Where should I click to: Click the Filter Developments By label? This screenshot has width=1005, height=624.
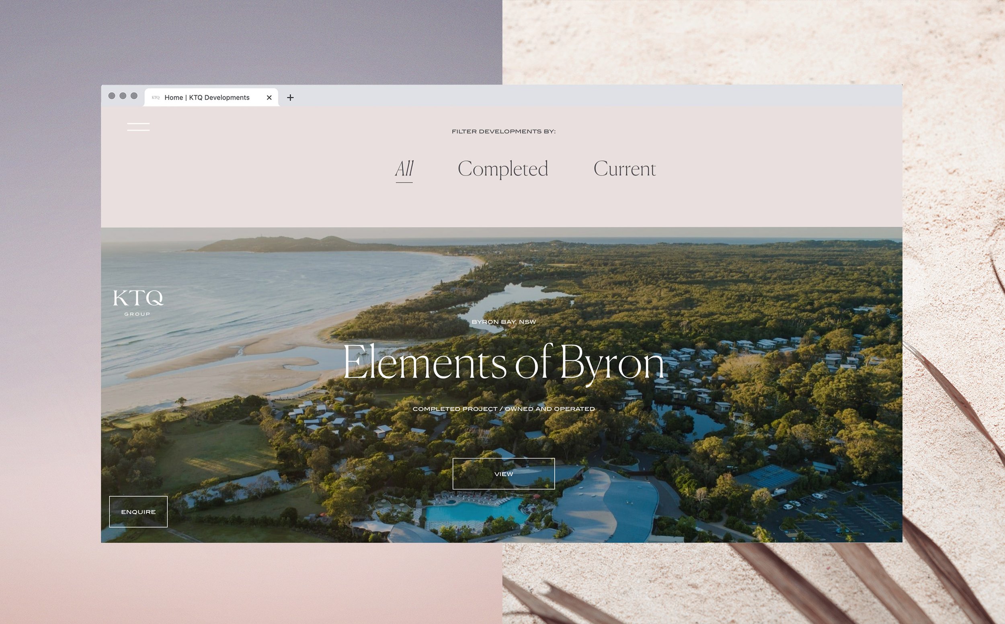coord(503,131)
